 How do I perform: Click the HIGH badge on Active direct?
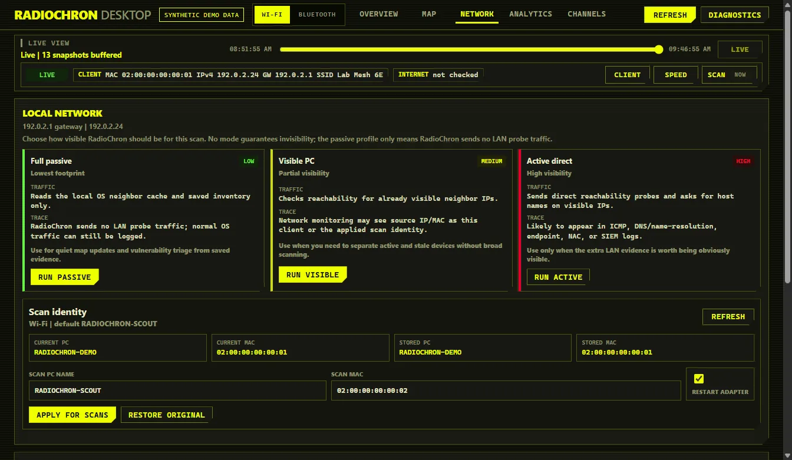(x=744, y=161)
